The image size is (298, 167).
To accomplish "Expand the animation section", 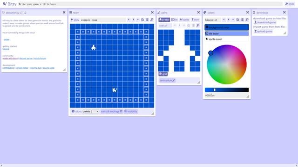I will point(167,80).
